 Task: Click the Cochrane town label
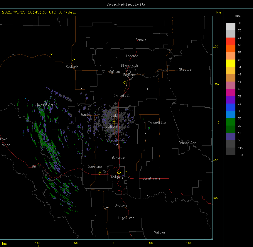(95, 167)
